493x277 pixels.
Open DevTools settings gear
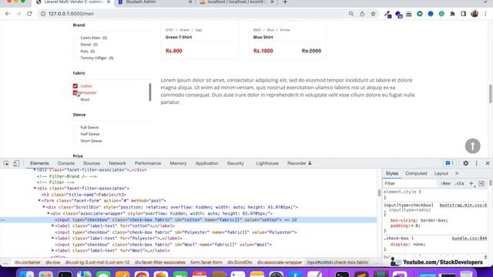(465, 163)
